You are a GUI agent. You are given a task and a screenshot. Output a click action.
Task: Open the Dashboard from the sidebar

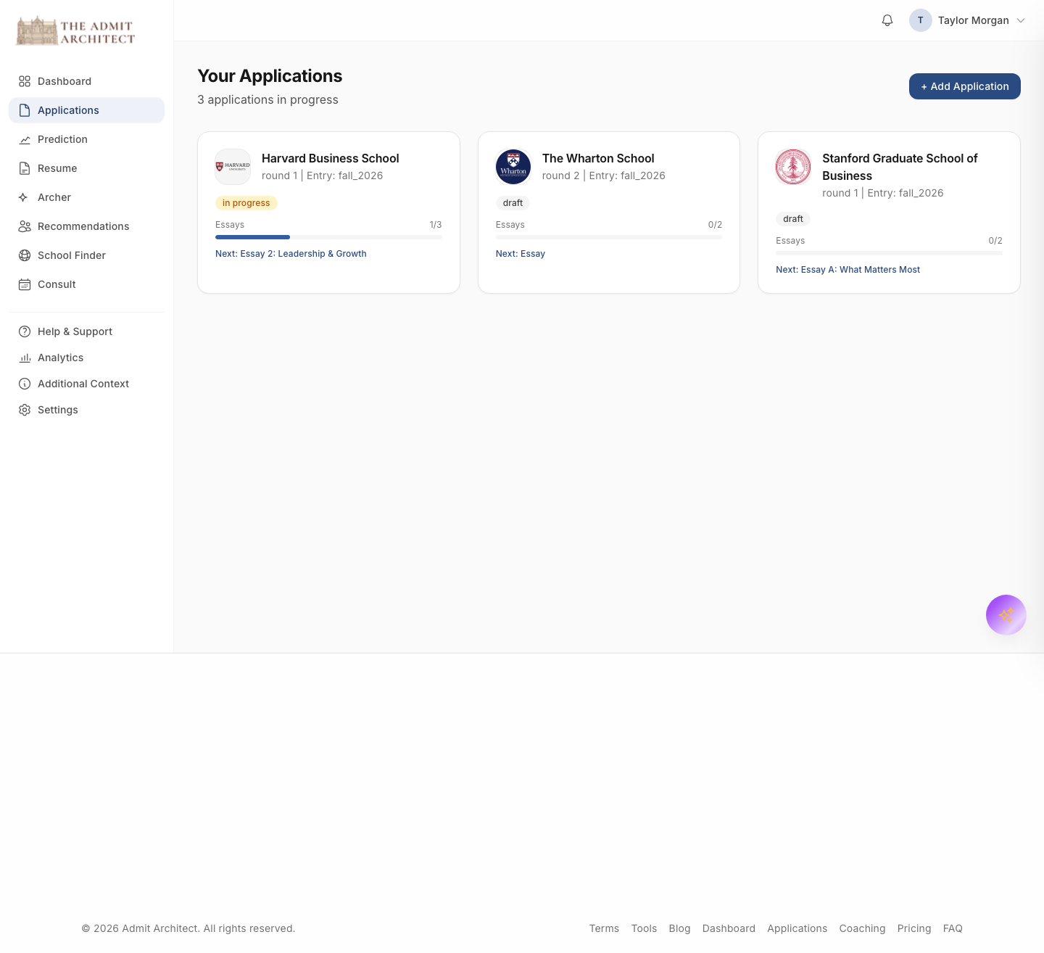coord(64,81)
